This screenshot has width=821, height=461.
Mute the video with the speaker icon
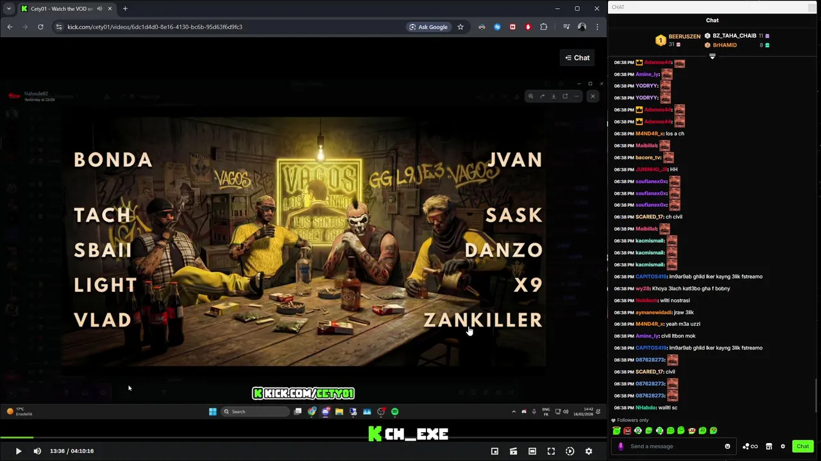37,451
